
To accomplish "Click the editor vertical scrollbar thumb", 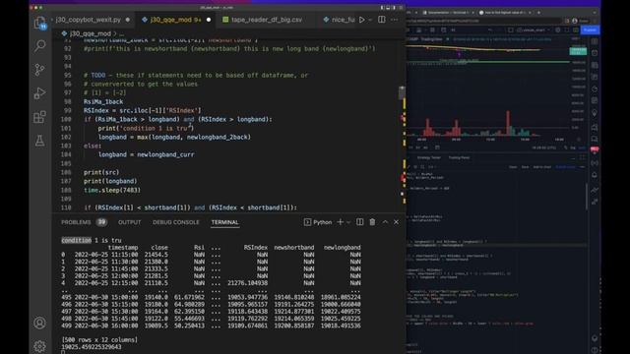I will pyautogui.click(x=402, y=92).
